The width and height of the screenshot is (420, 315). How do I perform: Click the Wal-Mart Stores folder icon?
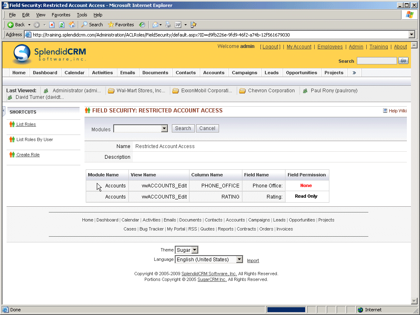coord(111,91)
